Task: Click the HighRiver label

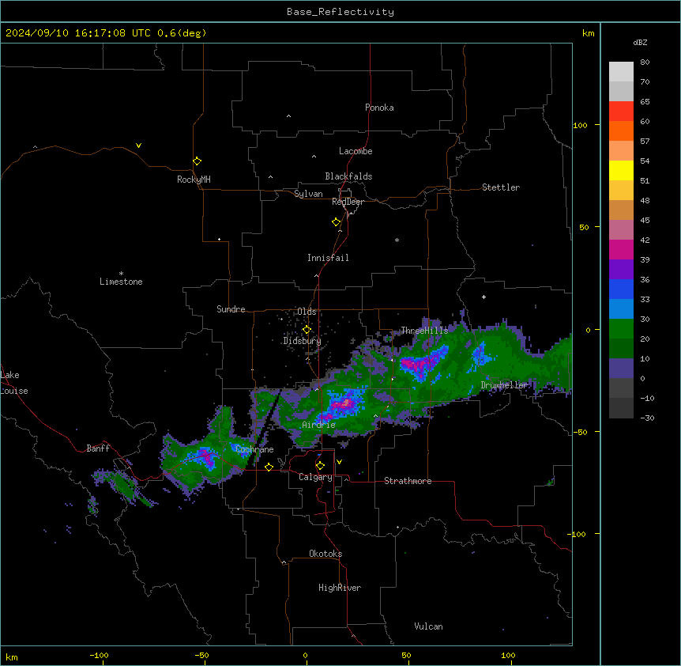Action: 340,588
